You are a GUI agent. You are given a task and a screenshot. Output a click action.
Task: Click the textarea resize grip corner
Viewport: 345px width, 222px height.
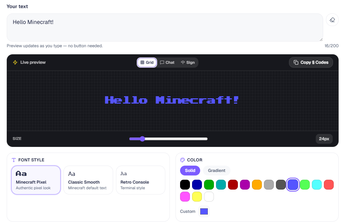[321, 39]
